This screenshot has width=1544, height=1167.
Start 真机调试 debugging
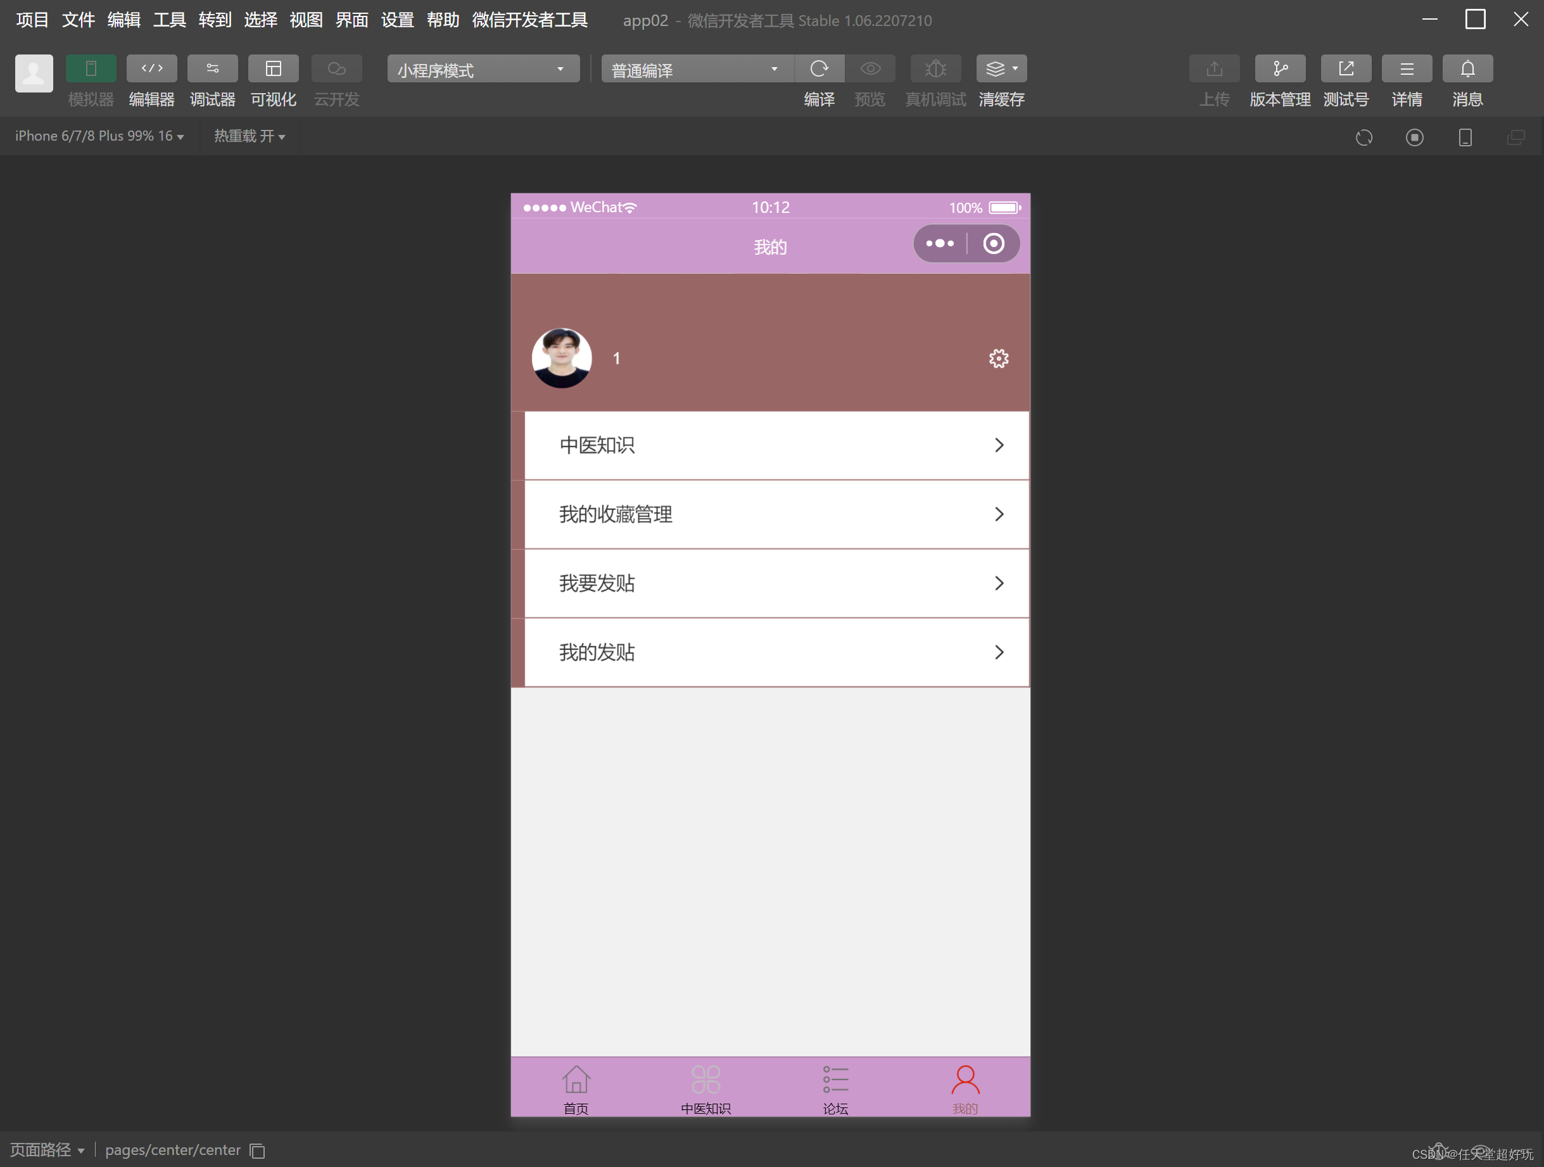pyautogui.click(x=935, y=68)
